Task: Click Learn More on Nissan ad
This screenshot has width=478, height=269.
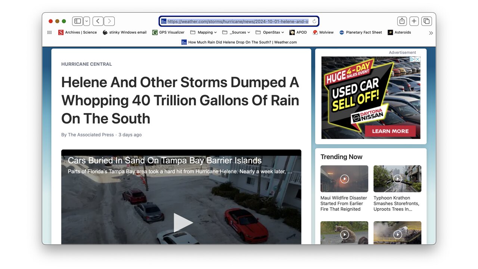Action: pyautogui.click(x=390, y=131)
